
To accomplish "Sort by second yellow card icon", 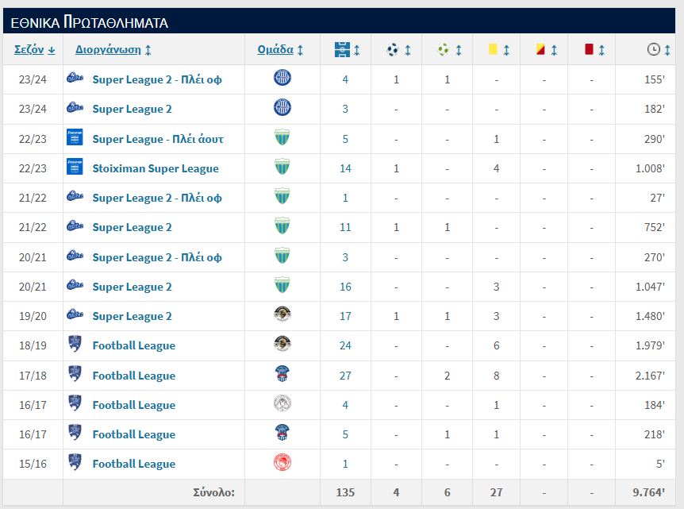I will [x=540, y=49].
